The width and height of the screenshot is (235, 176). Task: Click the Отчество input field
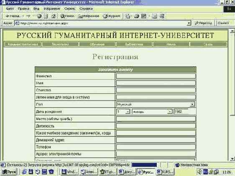pos(156,90)
